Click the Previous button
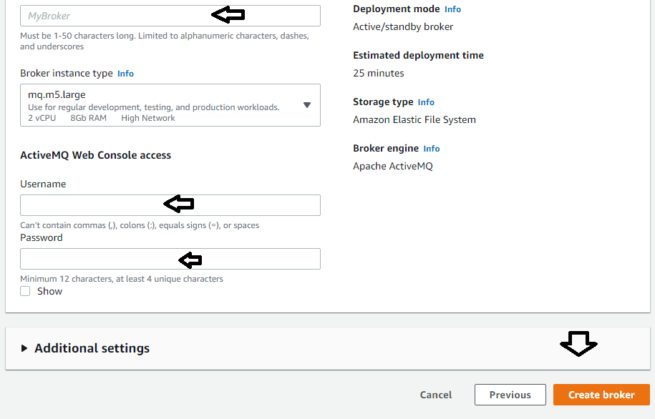Viewport: 655px width, 419px height. [510, 394]
